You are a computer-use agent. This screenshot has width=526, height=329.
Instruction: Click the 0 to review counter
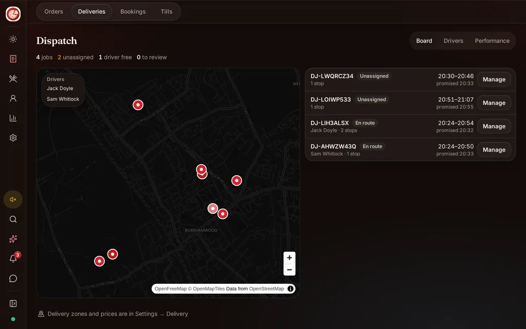tap(152, 58)
